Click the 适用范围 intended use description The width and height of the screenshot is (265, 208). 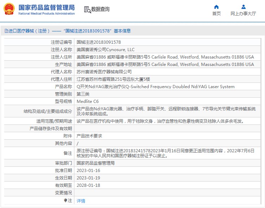tap(161, 121)
